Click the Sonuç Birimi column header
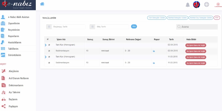222x111 pixels. click(x=109, y=39)
